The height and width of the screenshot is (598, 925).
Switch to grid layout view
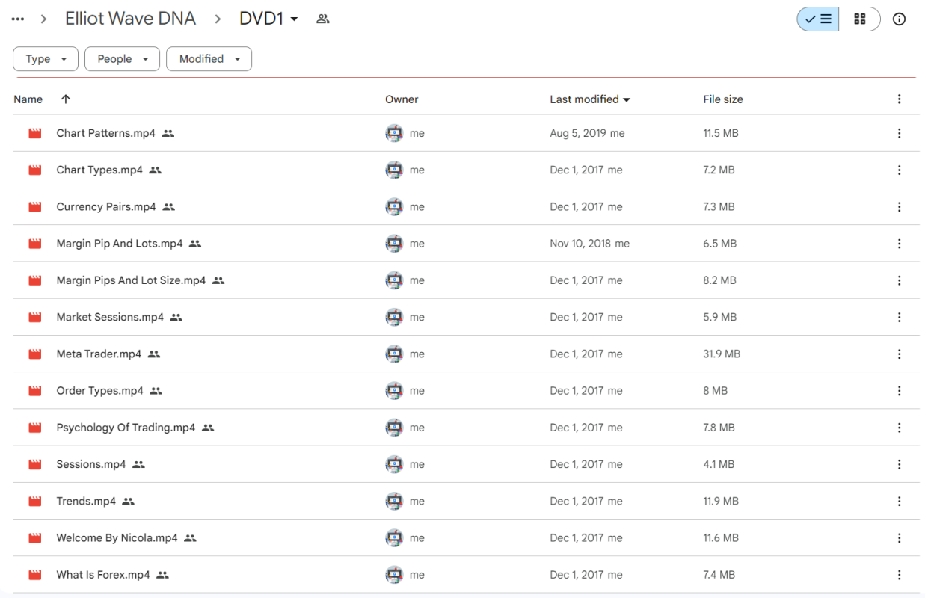(859, 19)
